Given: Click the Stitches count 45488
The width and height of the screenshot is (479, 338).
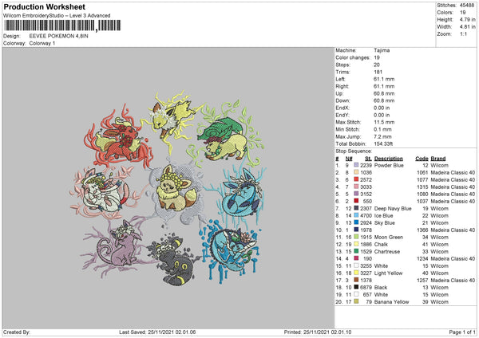Looking at the screenshot, I should pos(467,6).
